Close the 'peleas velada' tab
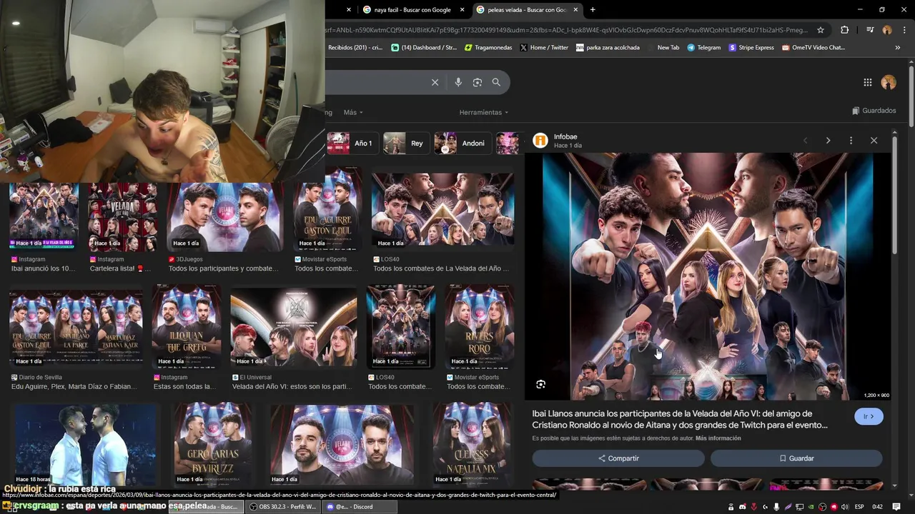 pos(575,10)
